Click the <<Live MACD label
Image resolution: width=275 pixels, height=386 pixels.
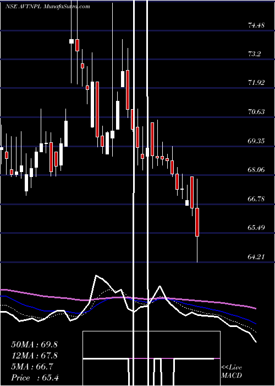[232, 372]
